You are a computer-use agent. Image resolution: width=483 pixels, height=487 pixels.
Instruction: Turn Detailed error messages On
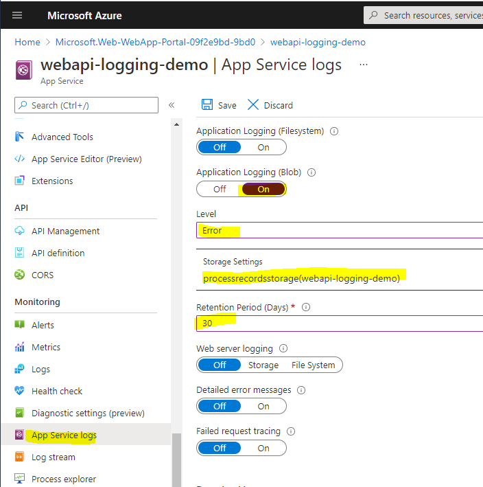click(263, 406)
